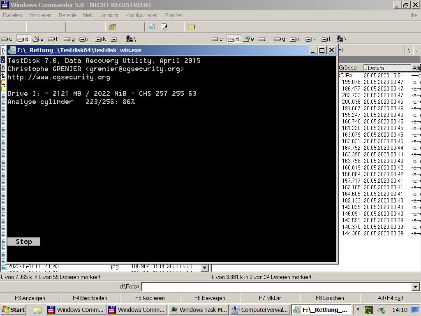Open the Ansicht menu

click(110, 15)
